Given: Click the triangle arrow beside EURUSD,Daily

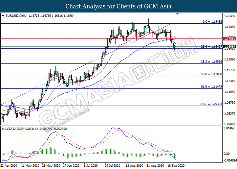Looking at the screenshot, I should click(x=3, y=16).
